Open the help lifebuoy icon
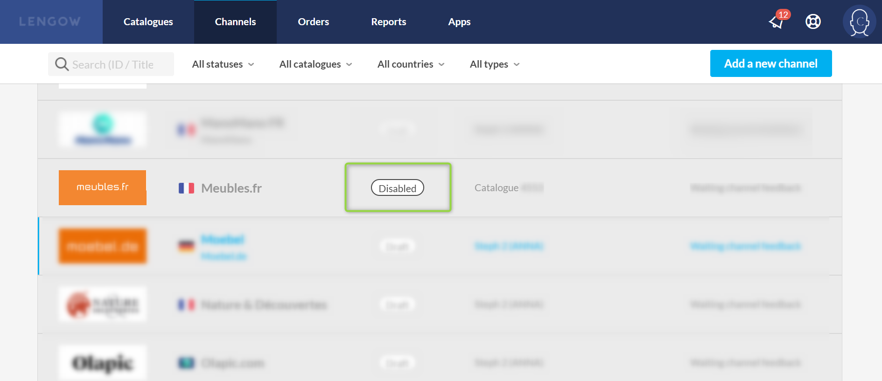Image resolution: width=882 pixels, height=381 pixels. (x=813, y=21)
